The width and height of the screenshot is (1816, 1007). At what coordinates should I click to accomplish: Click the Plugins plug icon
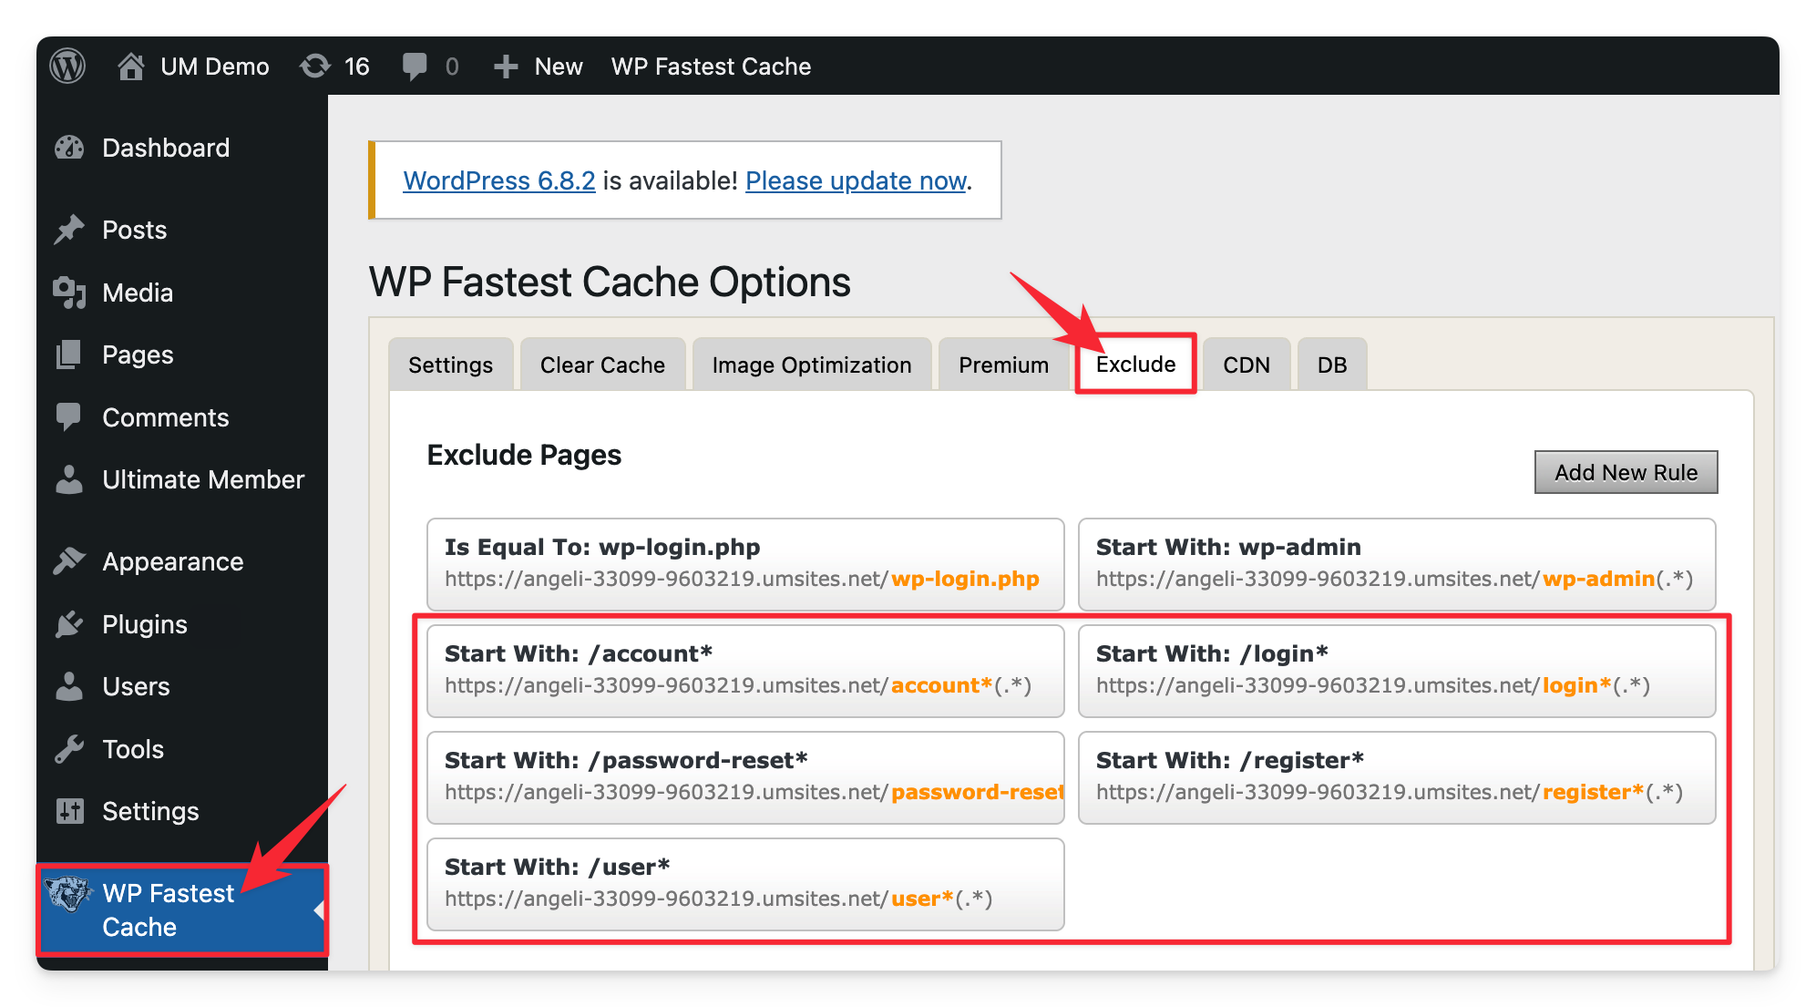69,624
